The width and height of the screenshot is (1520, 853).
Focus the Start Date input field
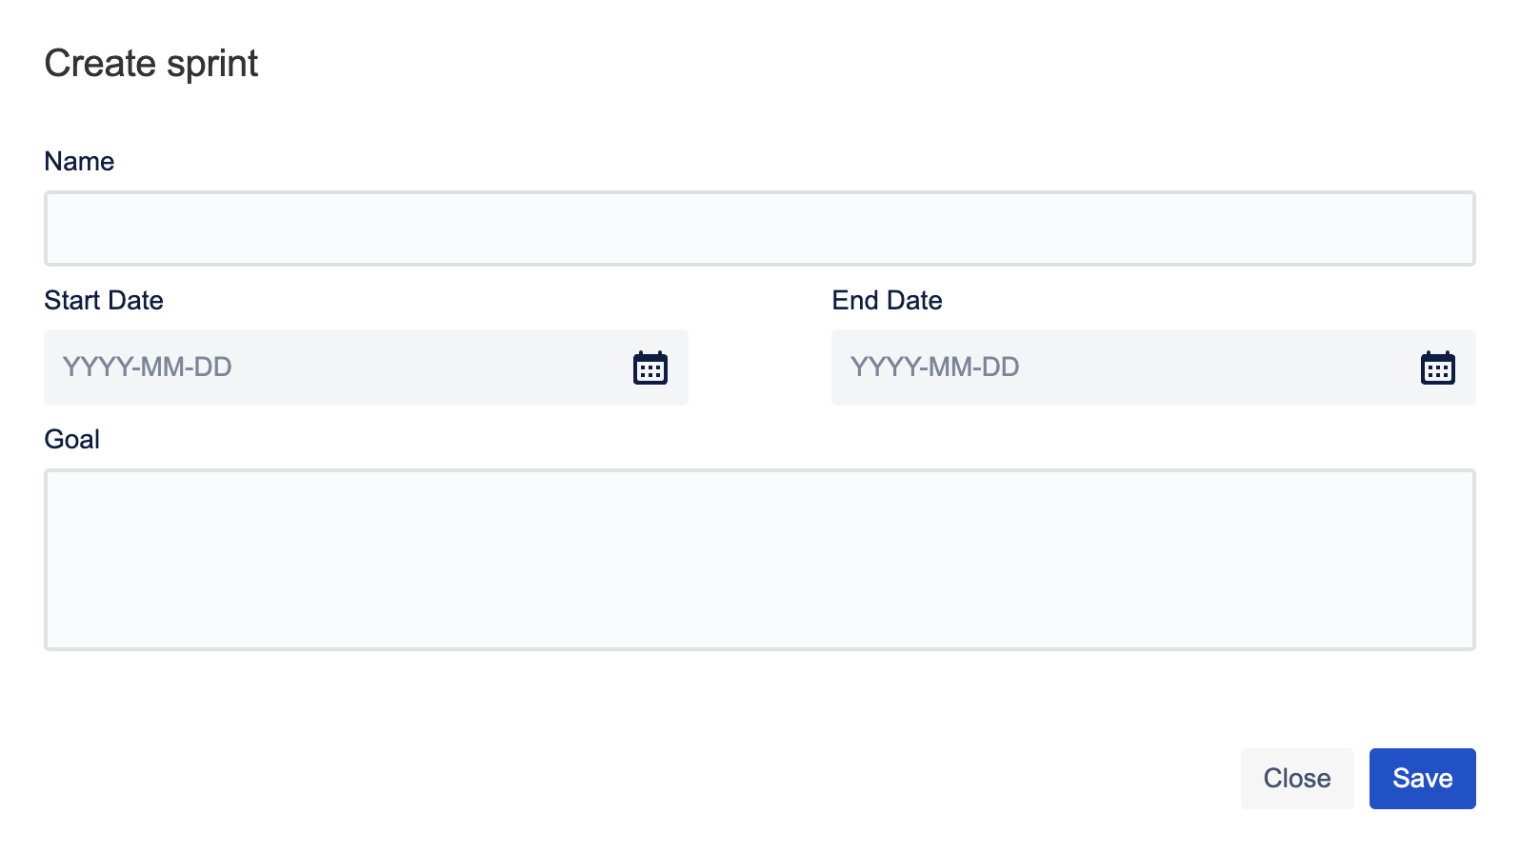(x=333, y=367)
